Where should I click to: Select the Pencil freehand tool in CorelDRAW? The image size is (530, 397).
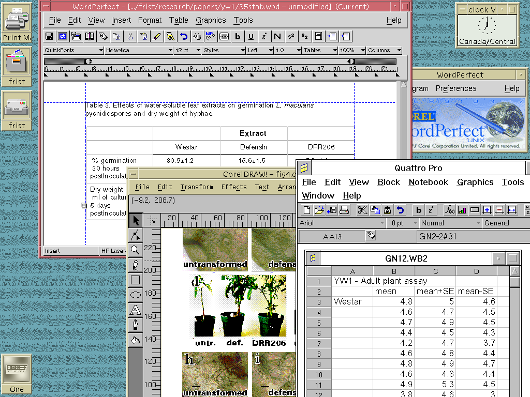[136, 265]
